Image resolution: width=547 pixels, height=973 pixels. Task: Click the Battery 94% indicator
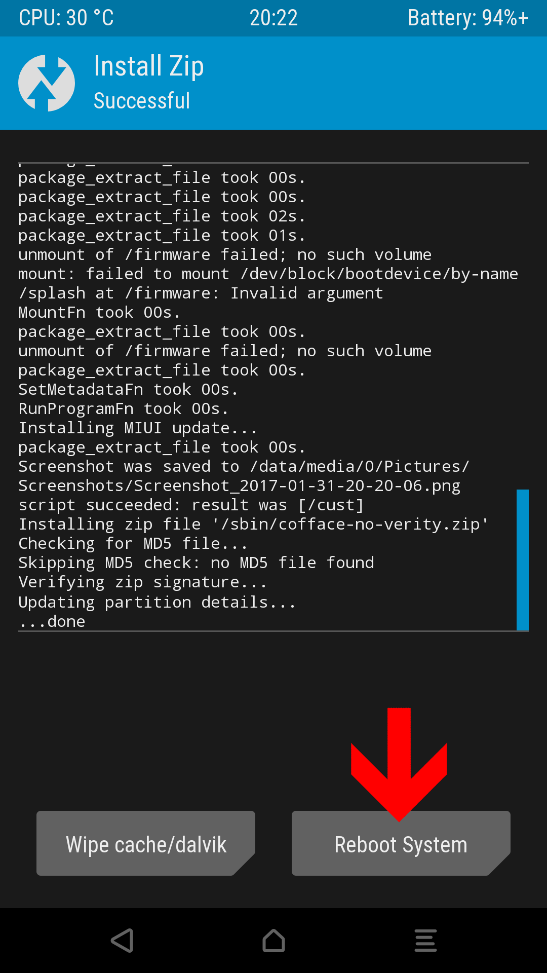pos(468,18)
